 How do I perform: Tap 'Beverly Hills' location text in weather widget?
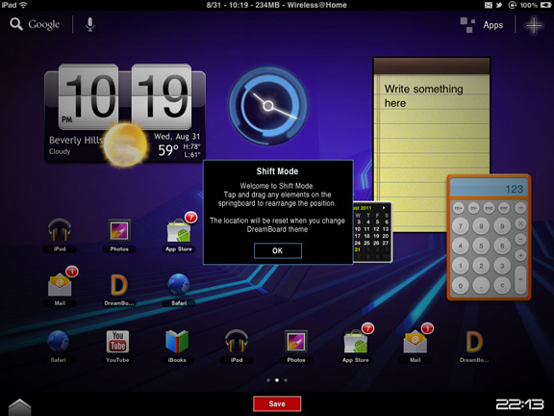click(76, 141)
